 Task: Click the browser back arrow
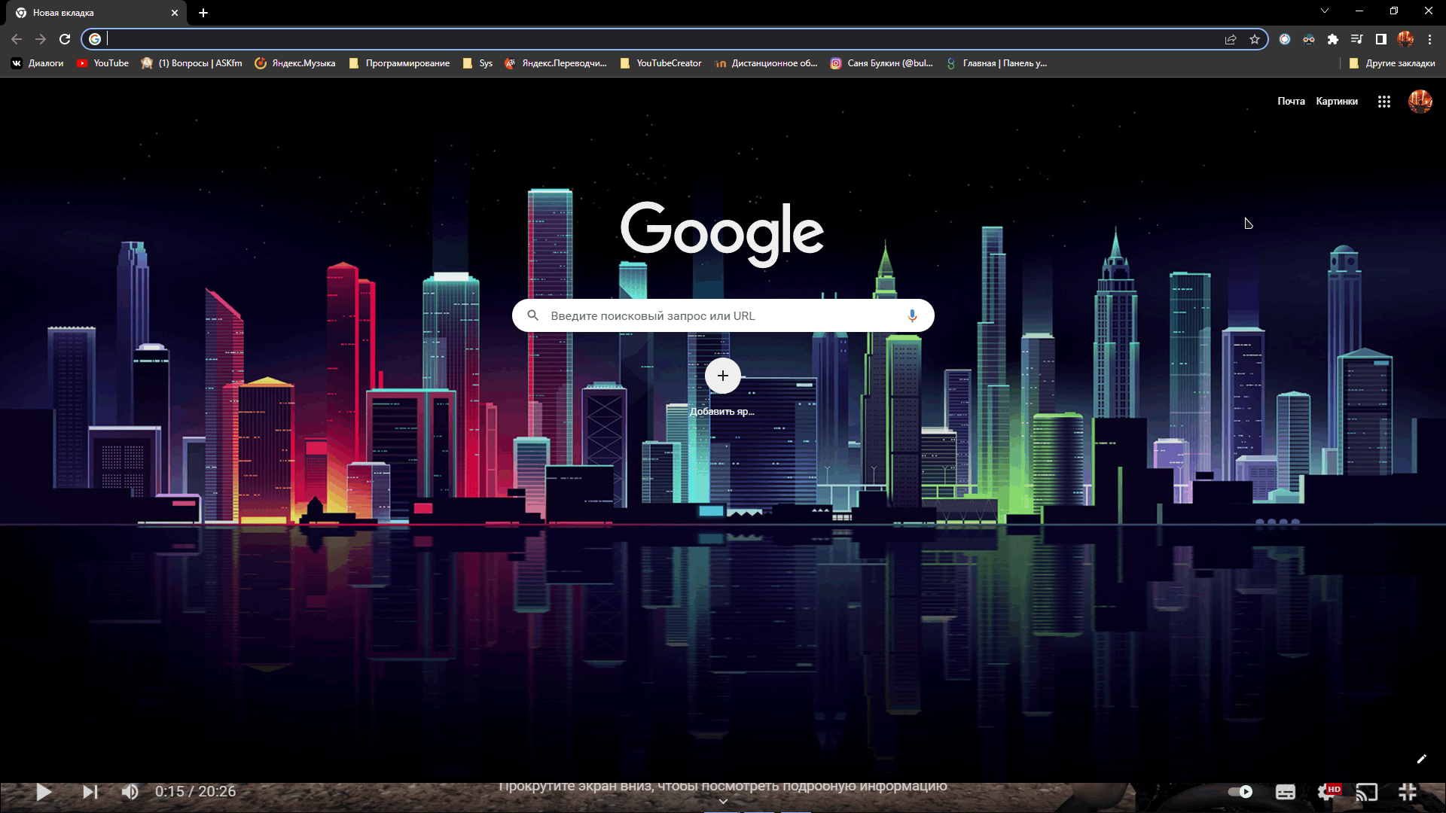click(x=17, y=39)
